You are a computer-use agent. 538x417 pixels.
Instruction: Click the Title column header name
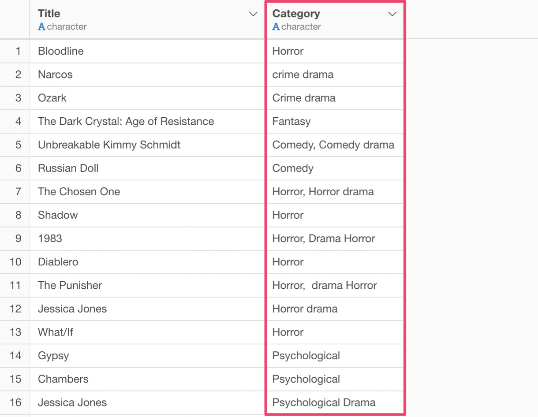coord(49,14)
